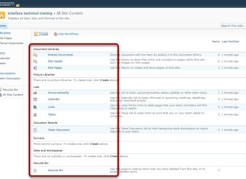The width and height of the screenshot is (246, 179).
Task: Click the Announcements list icon
Action: (35, 93)
